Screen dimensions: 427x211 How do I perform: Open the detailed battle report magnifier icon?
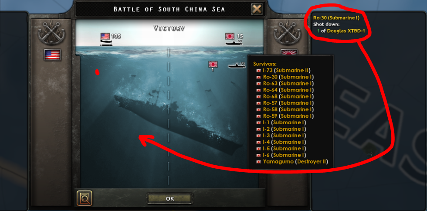85,198
